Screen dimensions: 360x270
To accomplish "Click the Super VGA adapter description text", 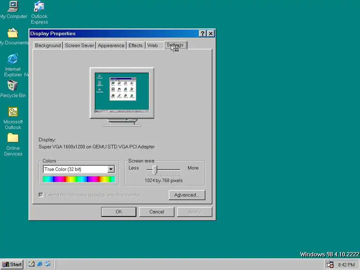I will coord(97,147).
